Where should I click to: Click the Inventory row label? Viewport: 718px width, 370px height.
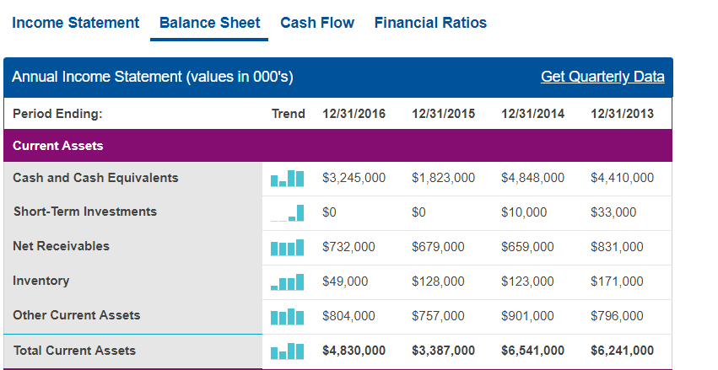click(41, 281)
